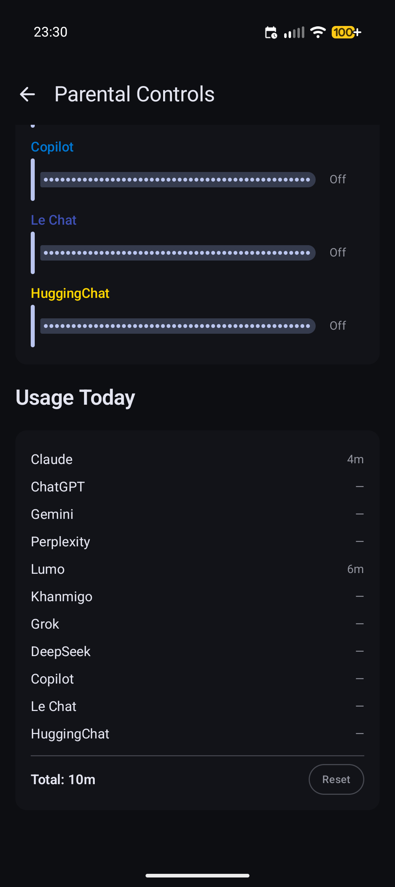395x887 pixels.
Task: Tap the Khanmigo usage row
Action: [197, 596]
